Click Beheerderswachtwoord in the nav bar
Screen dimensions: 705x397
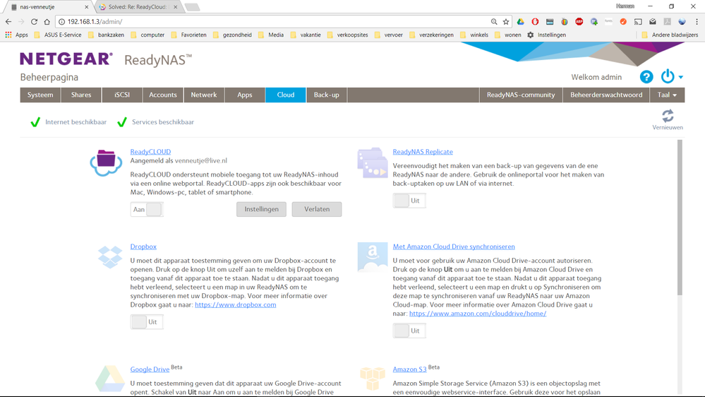tap(606, 95)
